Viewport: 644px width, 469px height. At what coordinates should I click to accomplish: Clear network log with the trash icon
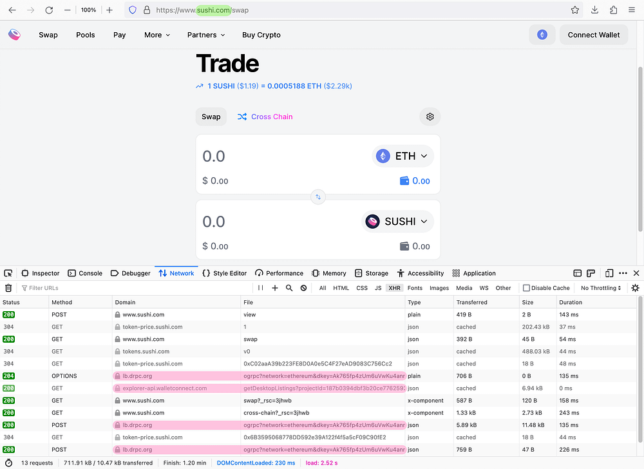8,288
